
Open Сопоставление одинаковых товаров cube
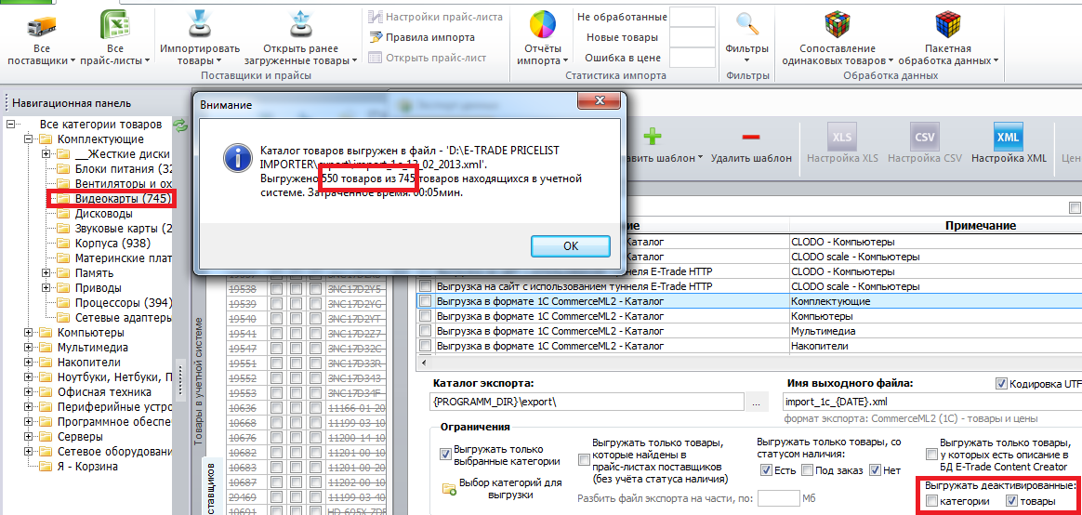tap(837, 26)
